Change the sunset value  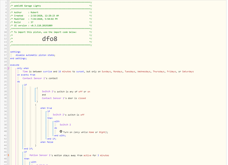coord(80,72)
